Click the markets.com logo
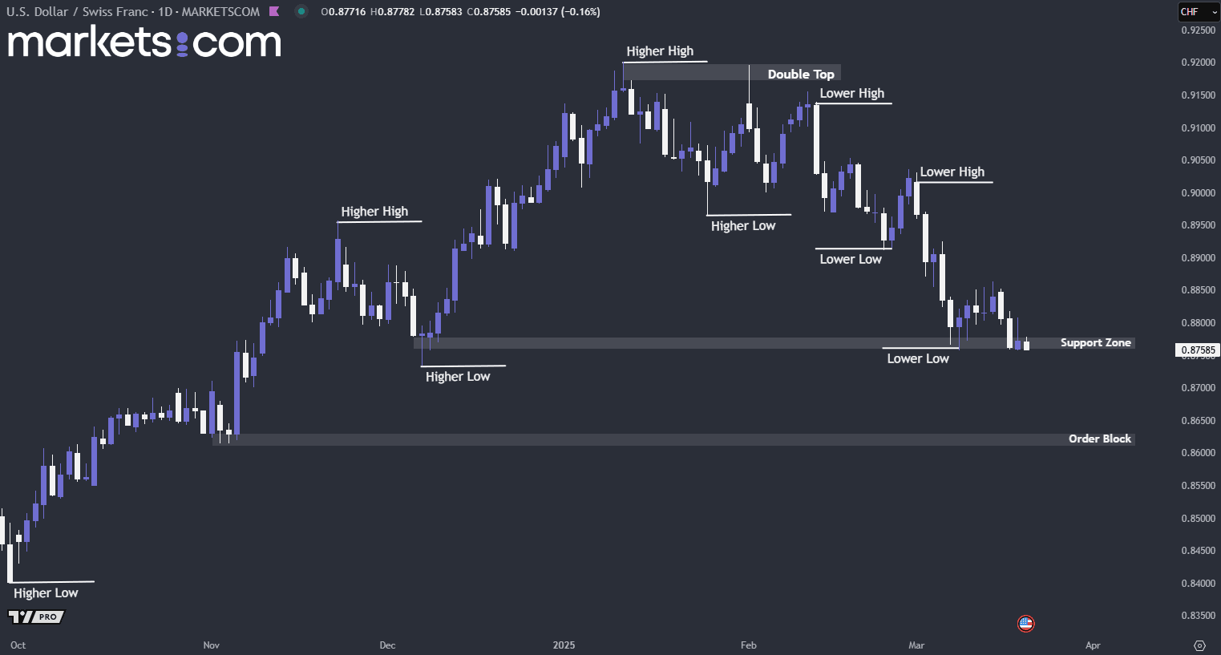 tap(144, 42)
